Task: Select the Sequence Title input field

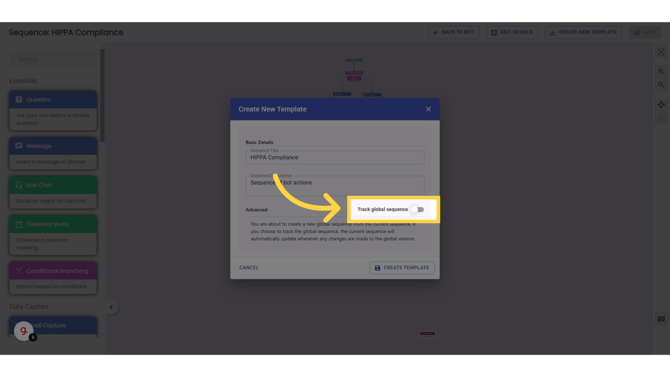Action: point(335,157)
